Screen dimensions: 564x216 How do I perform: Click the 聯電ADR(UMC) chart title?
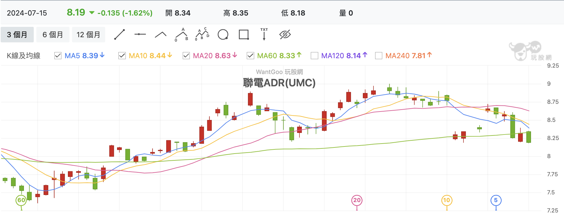pos(279,83)
